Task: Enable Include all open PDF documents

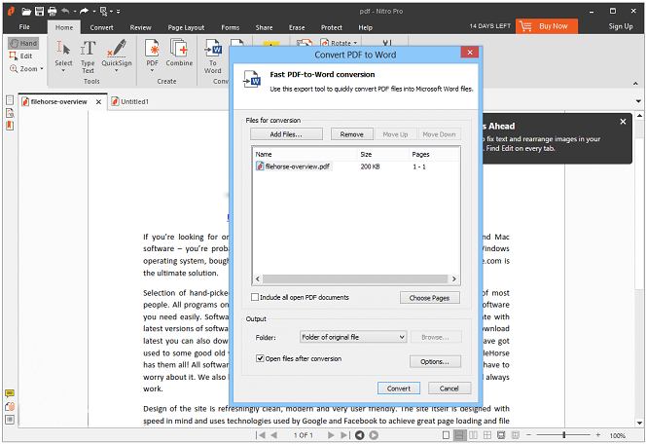Action: [256, 298]
